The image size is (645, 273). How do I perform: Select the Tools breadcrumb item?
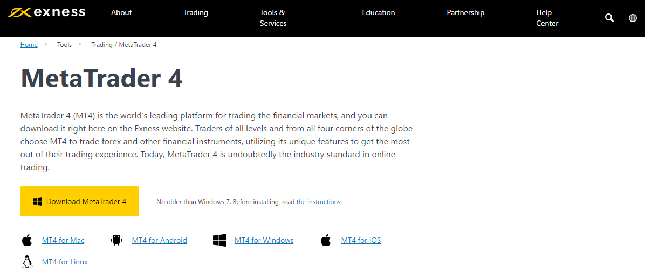[x=64, y=45]
